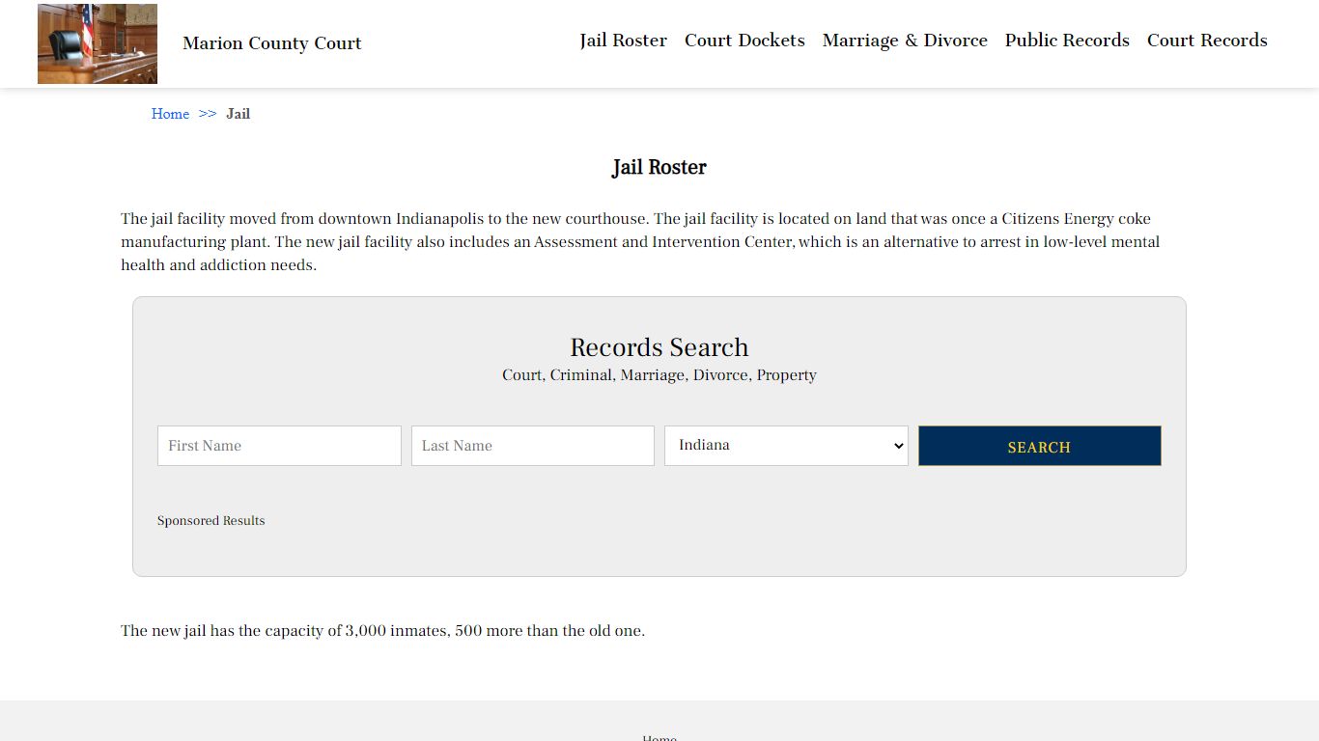Image resolution: width=1319 pixels, height=741 pixels.
Task: Open the Marion County Court site title
Action: (272, 43)
